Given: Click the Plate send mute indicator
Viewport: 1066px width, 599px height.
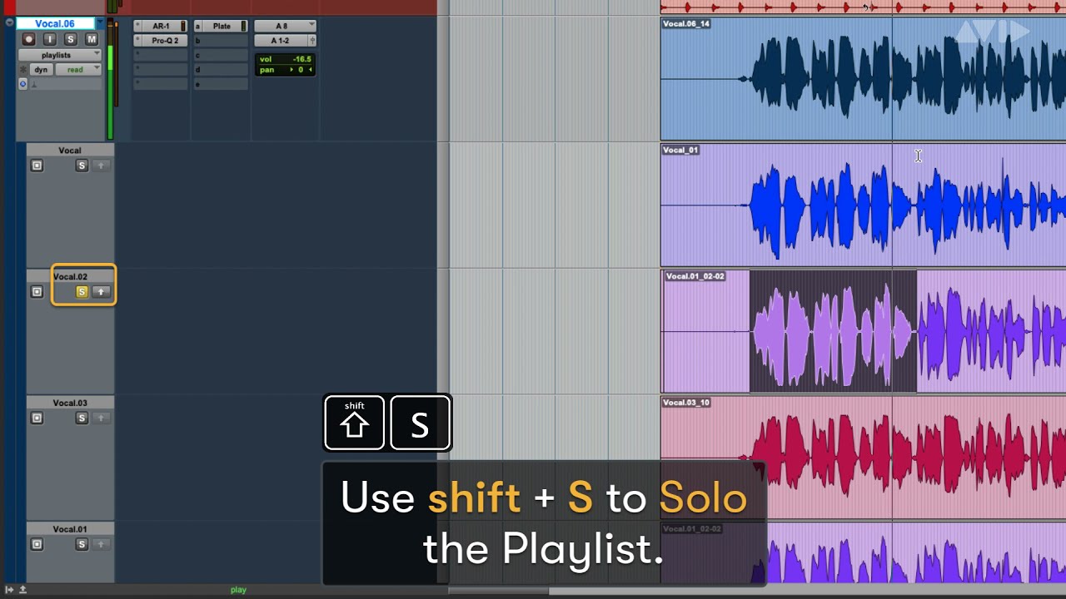Looking at the screenshot, I should coord(244,27).
